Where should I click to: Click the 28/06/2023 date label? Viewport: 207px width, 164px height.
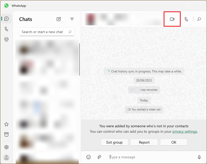[144, 80]
